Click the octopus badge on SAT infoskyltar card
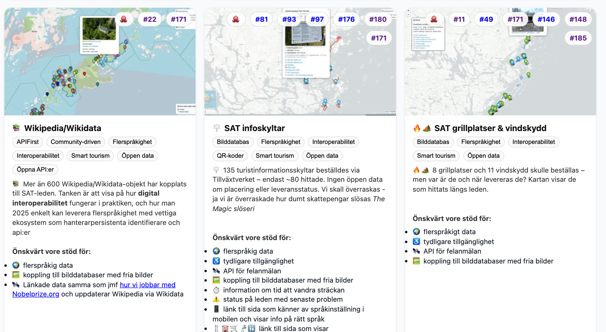The width and height of the screenshot is (606, 332). click(x=236, y=19)
